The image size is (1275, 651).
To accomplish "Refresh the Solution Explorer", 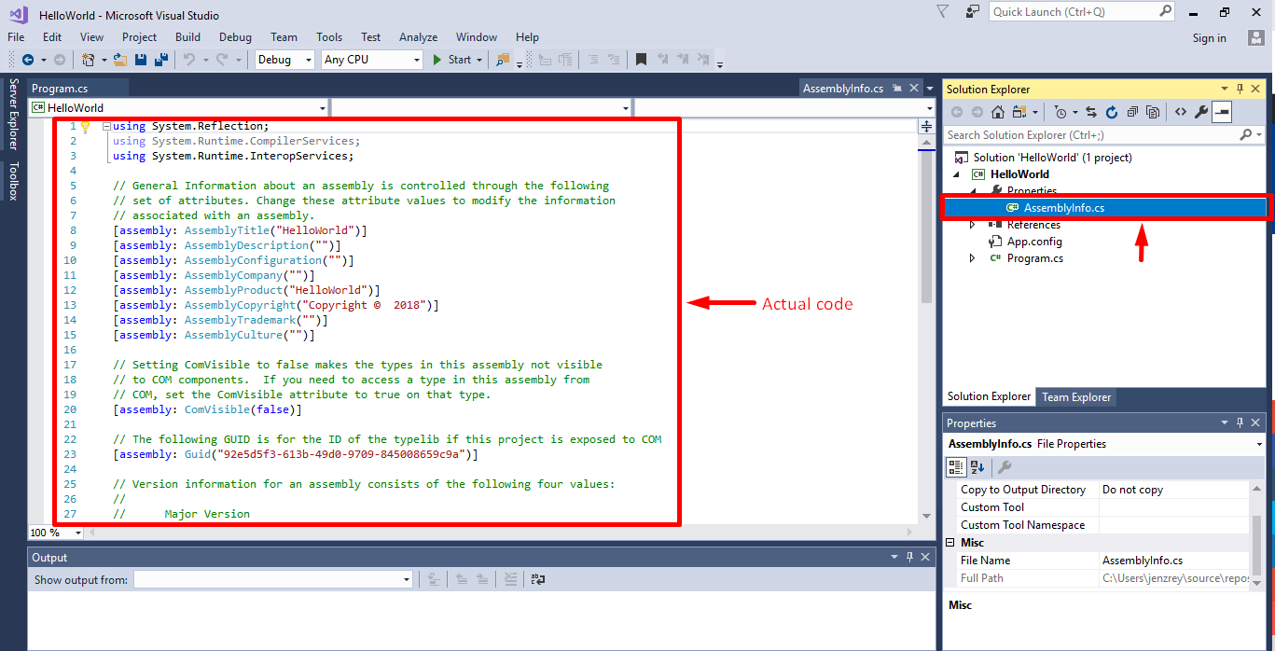I will point(1111,112).
